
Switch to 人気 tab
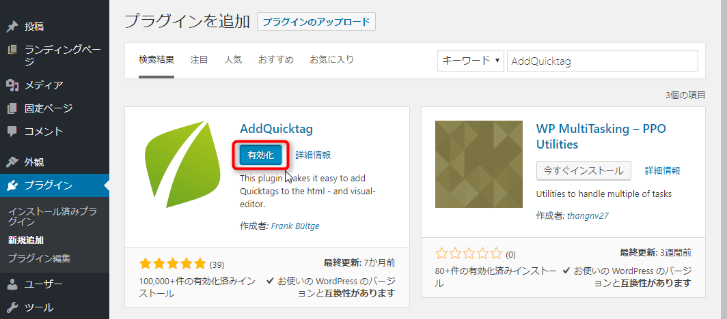click(x=233, y=59)
